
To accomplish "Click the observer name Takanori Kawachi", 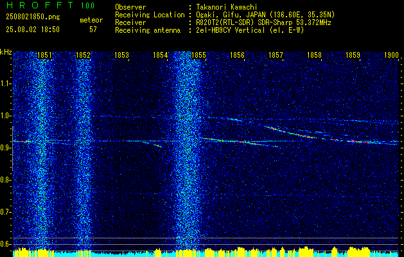I will click(x=227, y=7).
